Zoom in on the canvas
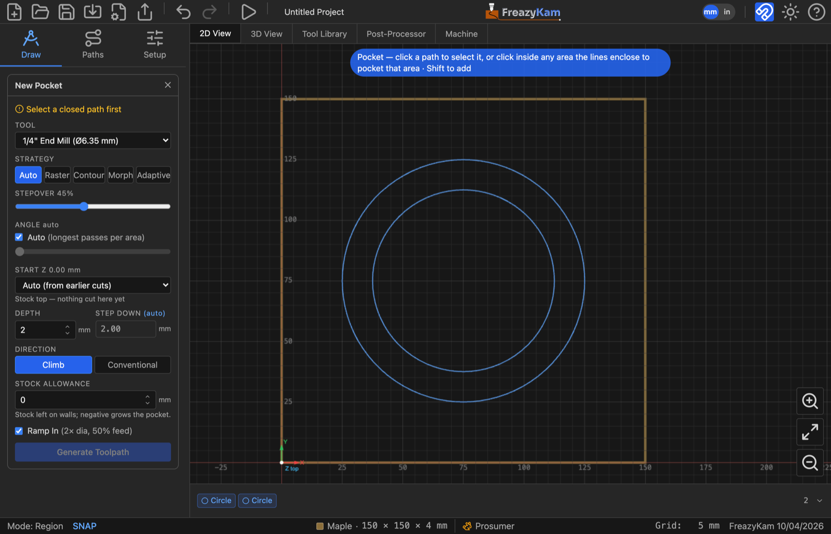The height and width of the screenshot is (534, 831). pos(810,401)
